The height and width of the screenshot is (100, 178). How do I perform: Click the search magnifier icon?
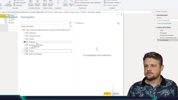(x=70, y=23)
